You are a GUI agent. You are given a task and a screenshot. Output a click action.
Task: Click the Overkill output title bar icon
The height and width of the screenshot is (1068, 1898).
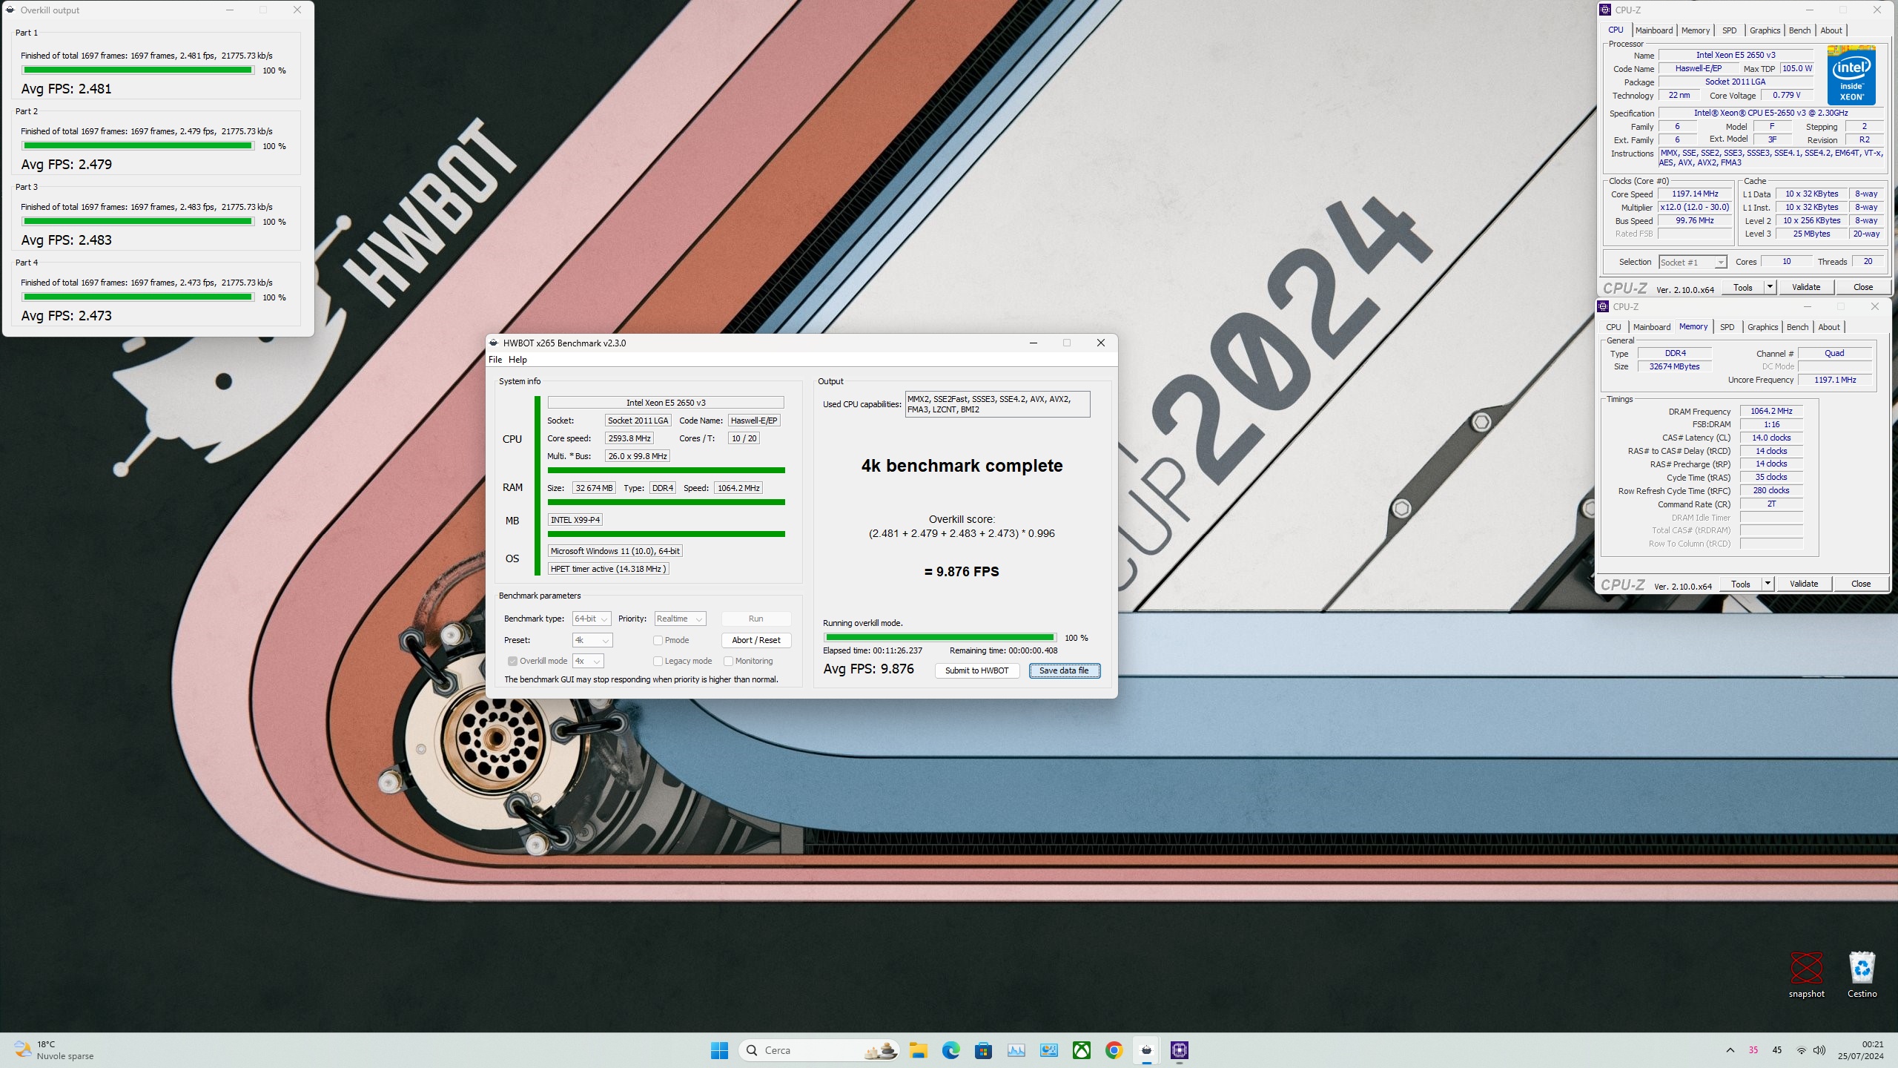tap(10, 10)
